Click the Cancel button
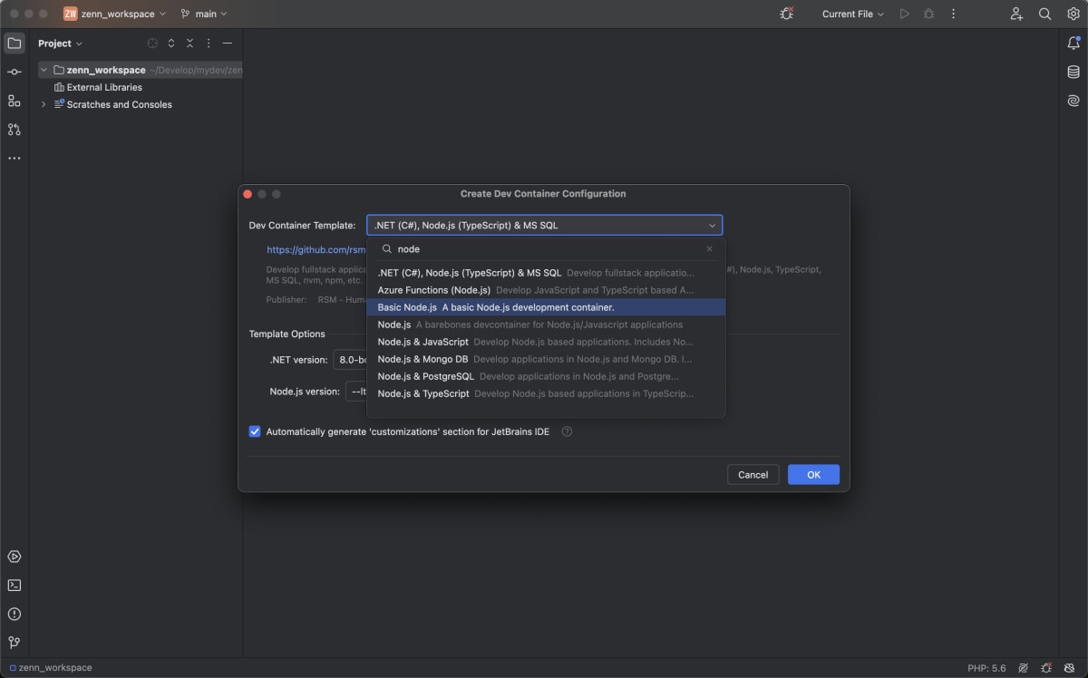The width and height of the screenshot is (1088, 678). pos(753,474)
